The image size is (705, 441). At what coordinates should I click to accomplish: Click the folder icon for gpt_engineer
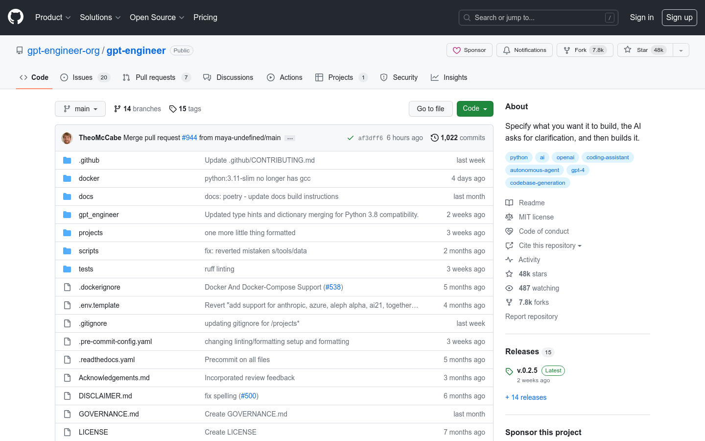coord(67,215)
